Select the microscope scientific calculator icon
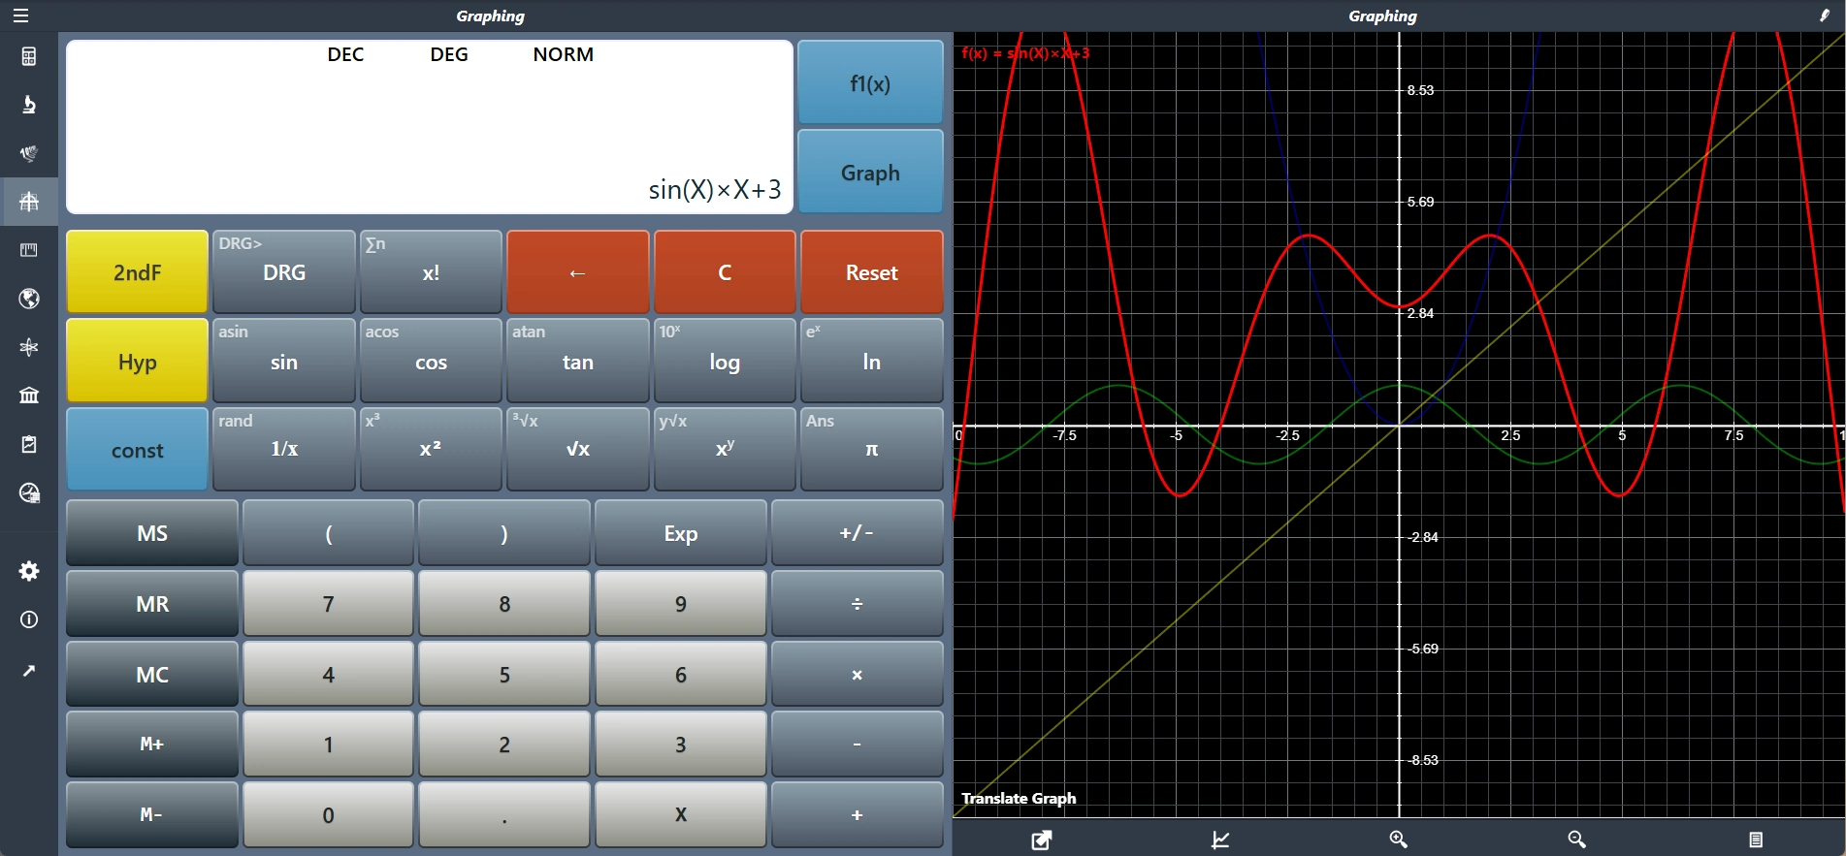1846x856 pixels. pos(29,105)
